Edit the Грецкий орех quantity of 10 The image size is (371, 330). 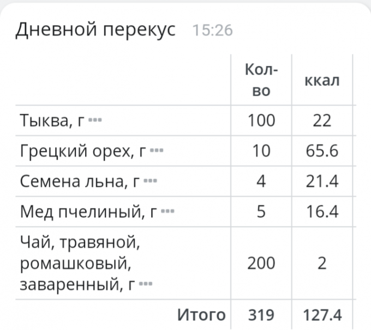[x=261, y=150]
